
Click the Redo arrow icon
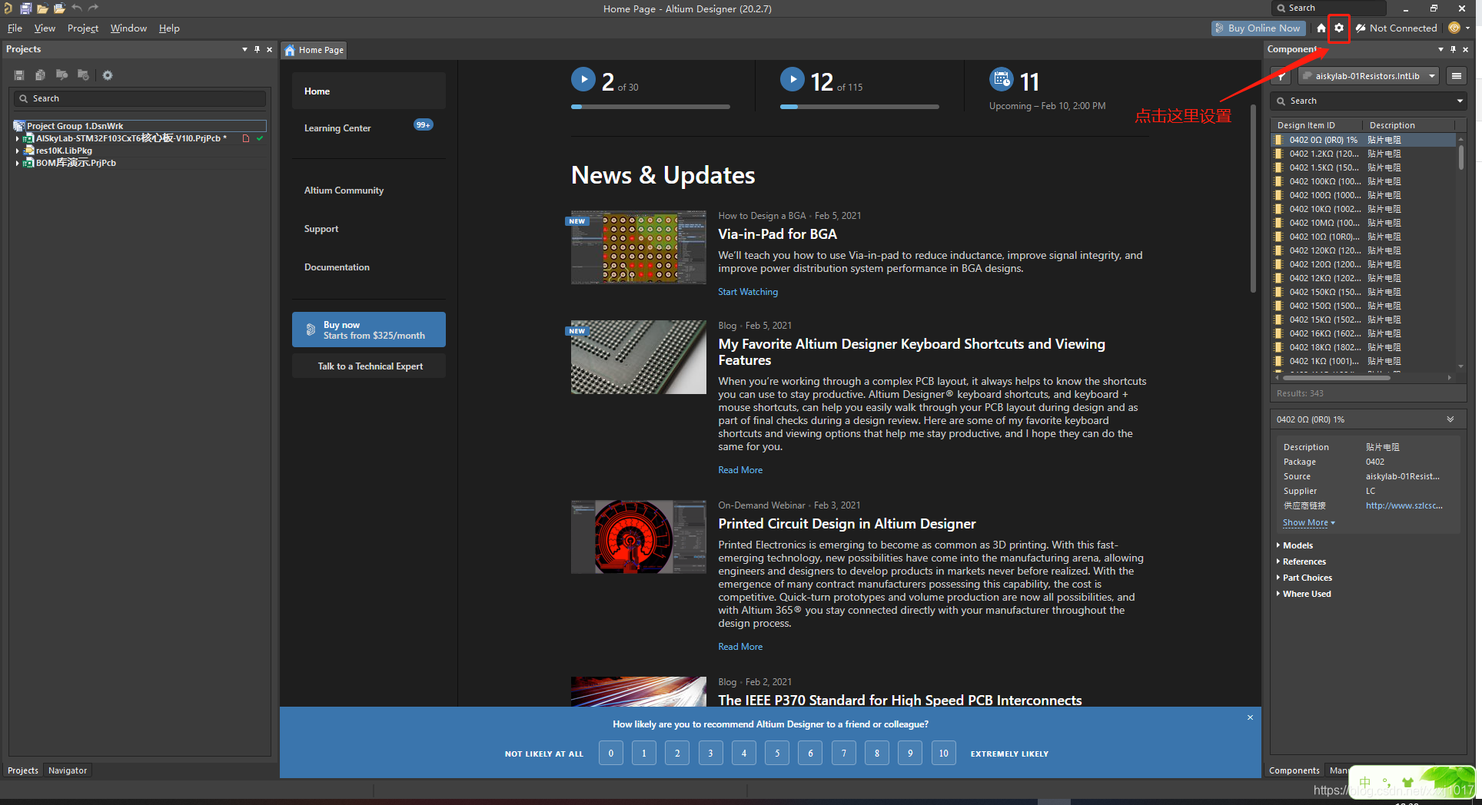tap(94, 8)
